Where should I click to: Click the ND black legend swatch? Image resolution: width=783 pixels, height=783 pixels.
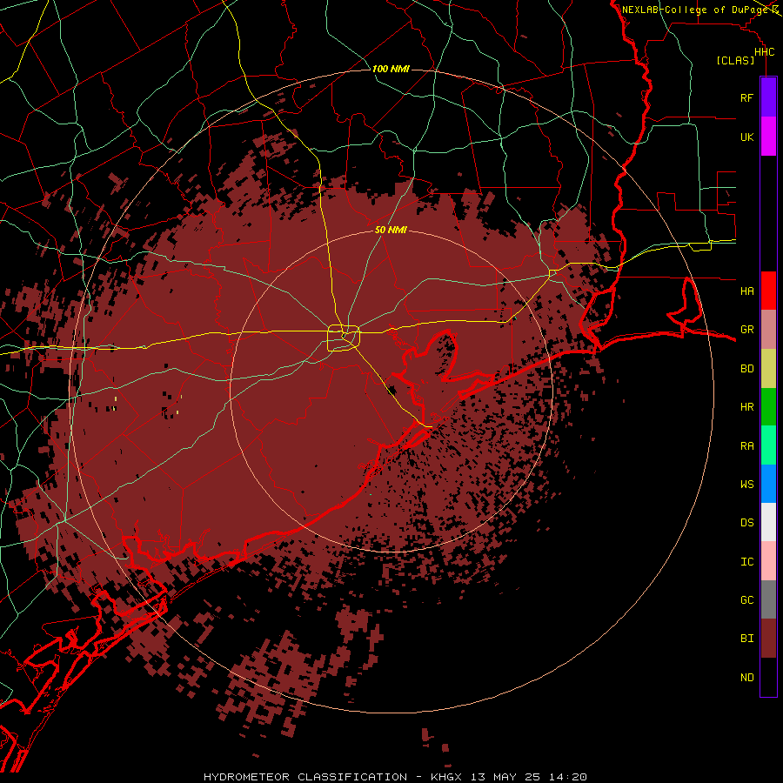click(768, 677)
